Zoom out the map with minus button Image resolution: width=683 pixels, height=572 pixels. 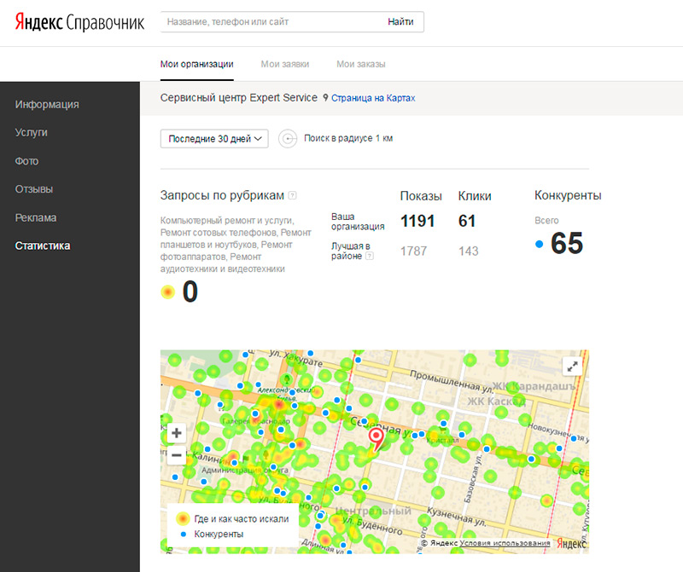(177, 454)
